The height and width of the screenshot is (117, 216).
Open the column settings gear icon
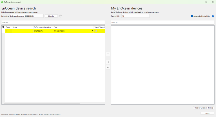(3, 27)
